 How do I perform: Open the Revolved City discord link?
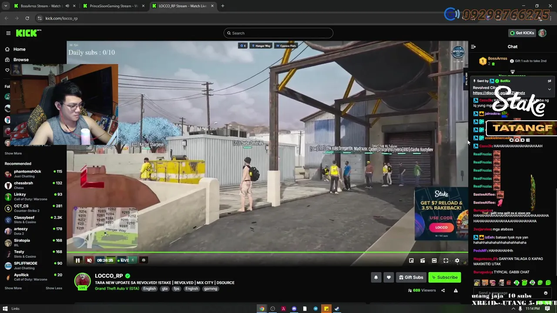499,93
